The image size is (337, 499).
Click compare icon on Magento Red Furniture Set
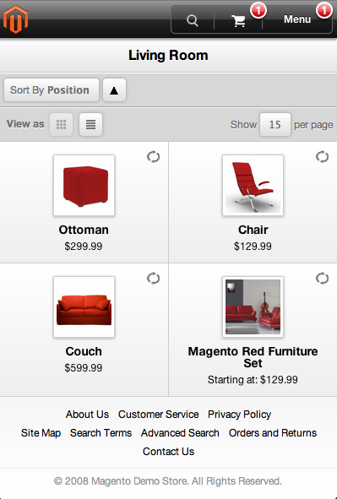[x=322, y=278]
